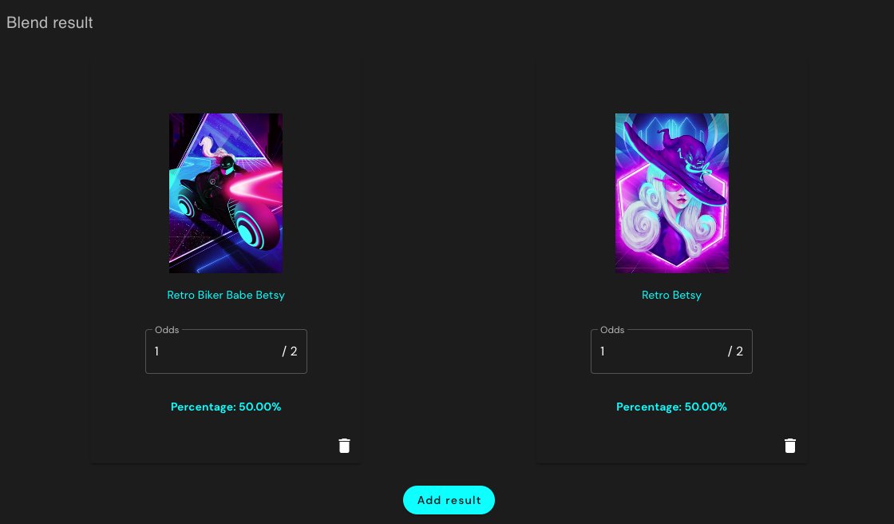Viewport: 894px width, 524px height.
Task: Click "/ 2" suffix in Retro Betsy odds
Action: tap(735, 351)
